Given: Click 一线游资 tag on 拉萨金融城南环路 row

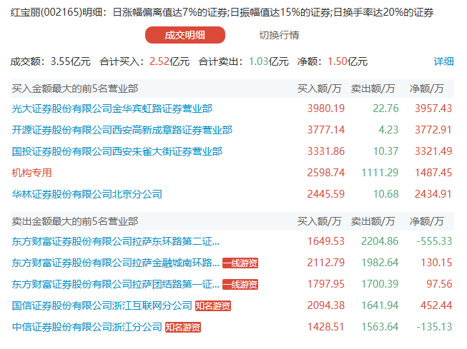Looking at the screenshot, I should (240, 263).
